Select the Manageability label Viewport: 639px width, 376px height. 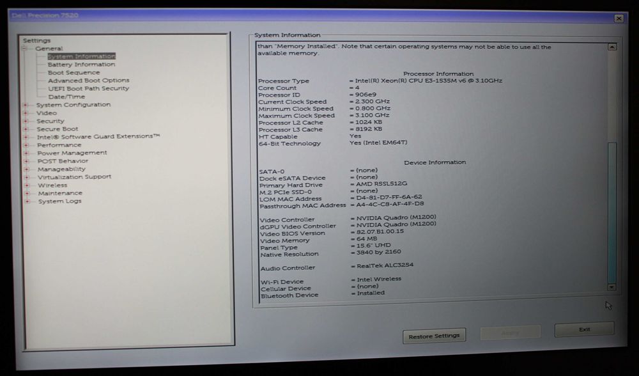point(61,169)
